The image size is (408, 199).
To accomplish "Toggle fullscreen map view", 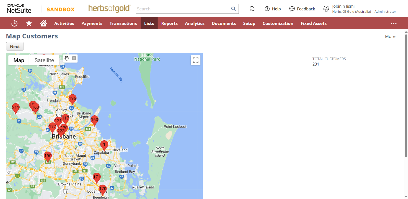I will click(196, 60).
